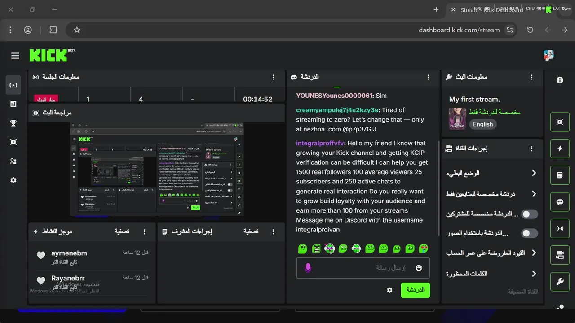Expand followers-only chat option chevron
This screenshot has height=323, width=575.
[534, 194]
